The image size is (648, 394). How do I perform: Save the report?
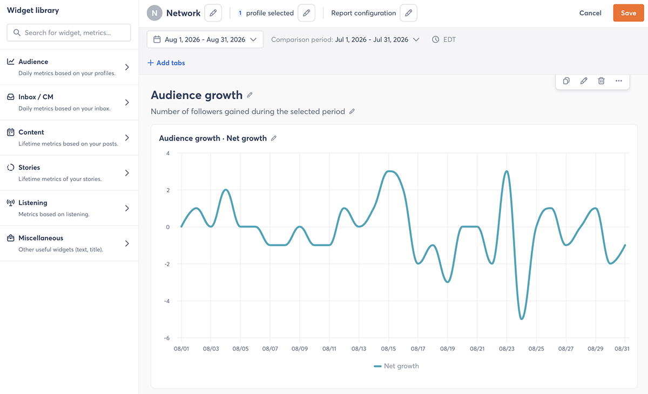pyautogui.click(x=629, y=13)
